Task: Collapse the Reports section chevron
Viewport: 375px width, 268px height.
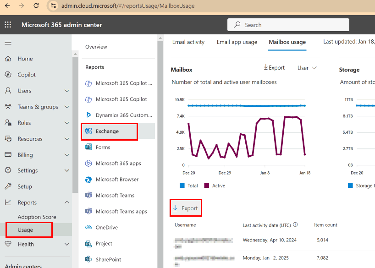Action: (67, 202)
